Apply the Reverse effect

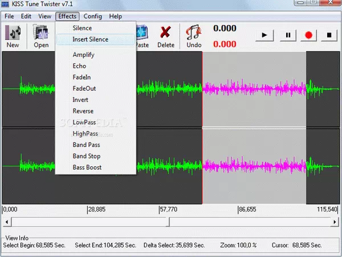(96, 111)
